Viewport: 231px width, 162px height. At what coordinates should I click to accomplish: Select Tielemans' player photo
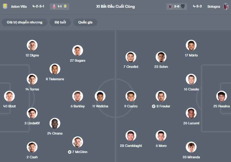tap(55, 69)
